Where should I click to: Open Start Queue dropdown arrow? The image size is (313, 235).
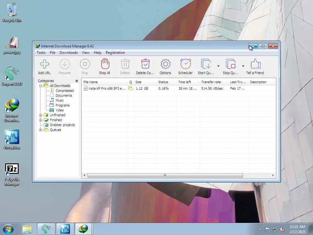click(x=218, y=66)
